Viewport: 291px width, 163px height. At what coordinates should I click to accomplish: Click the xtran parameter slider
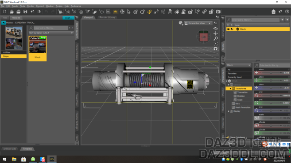click(x=271, y=73)
